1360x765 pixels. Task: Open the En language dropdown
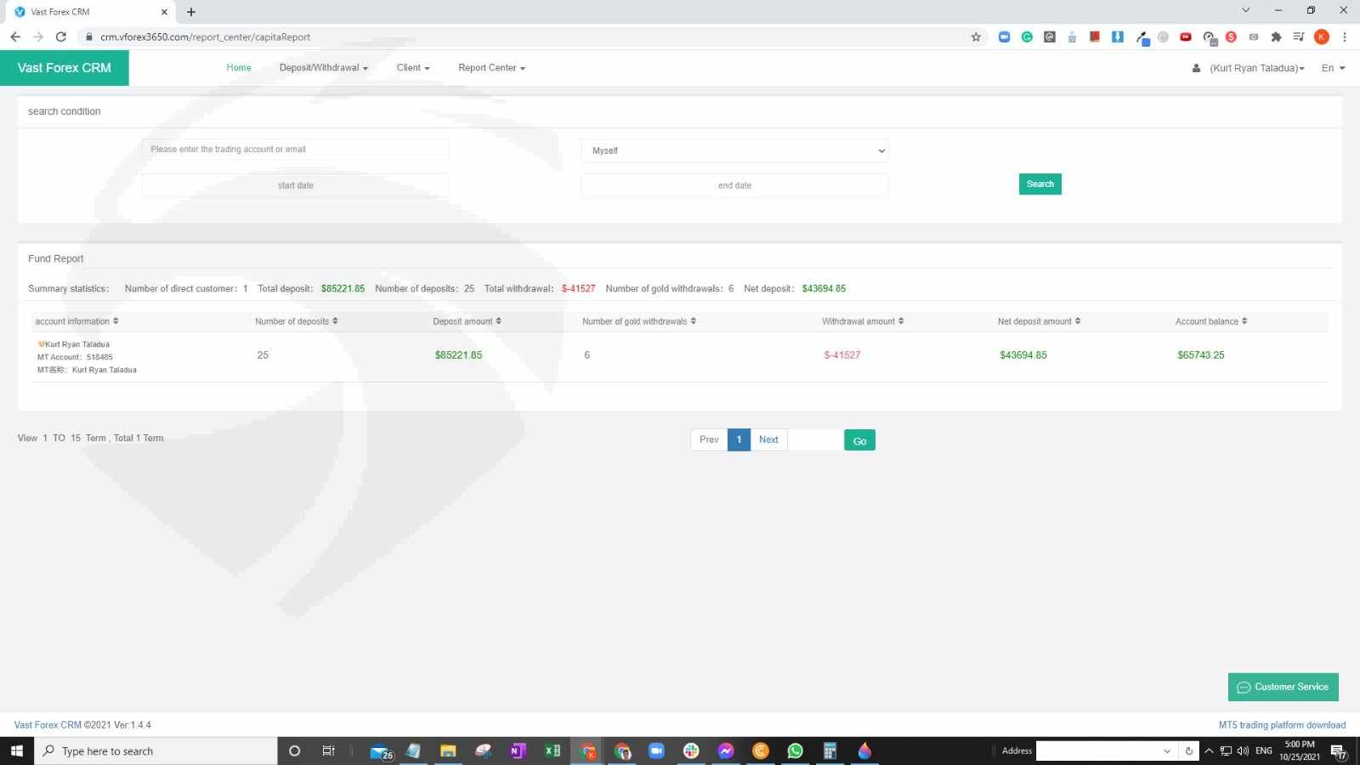pyautogui.click(x=1334, y=68)
